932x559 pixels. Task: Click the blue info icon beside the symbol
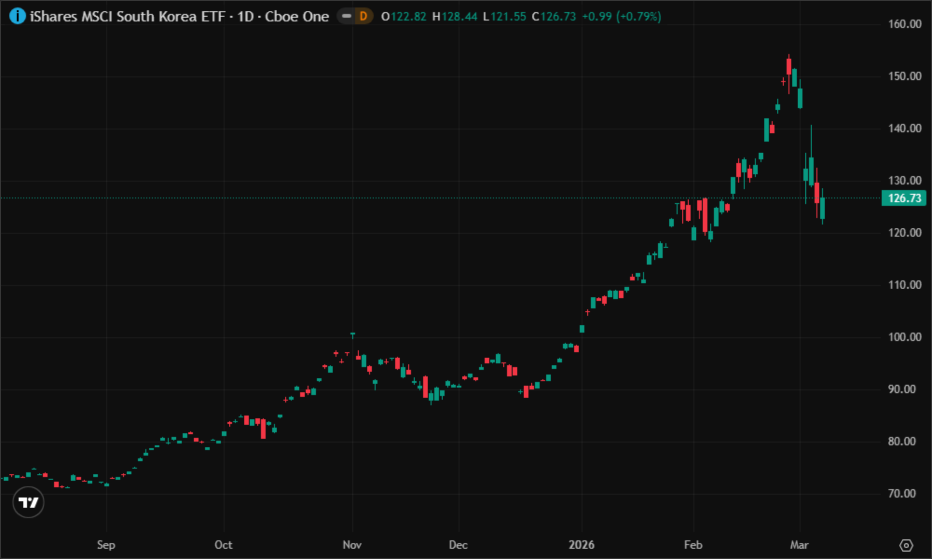(x=17, y=16)
